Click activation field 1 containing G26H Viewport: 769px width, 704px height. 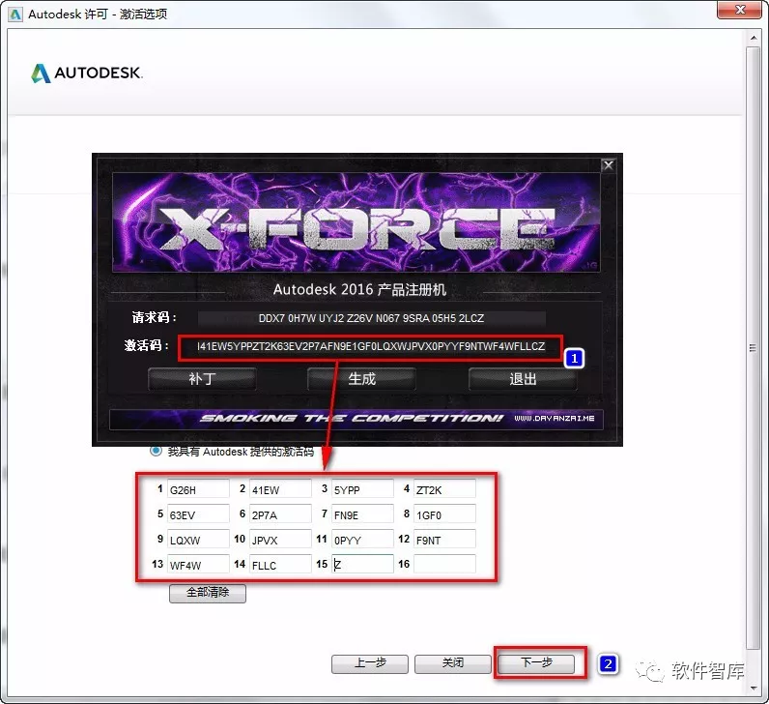[198, 489]
